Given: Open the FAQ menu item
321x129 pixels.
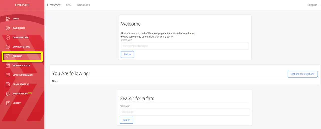Looking at the screenshot, I should click(x=69, y=5).
